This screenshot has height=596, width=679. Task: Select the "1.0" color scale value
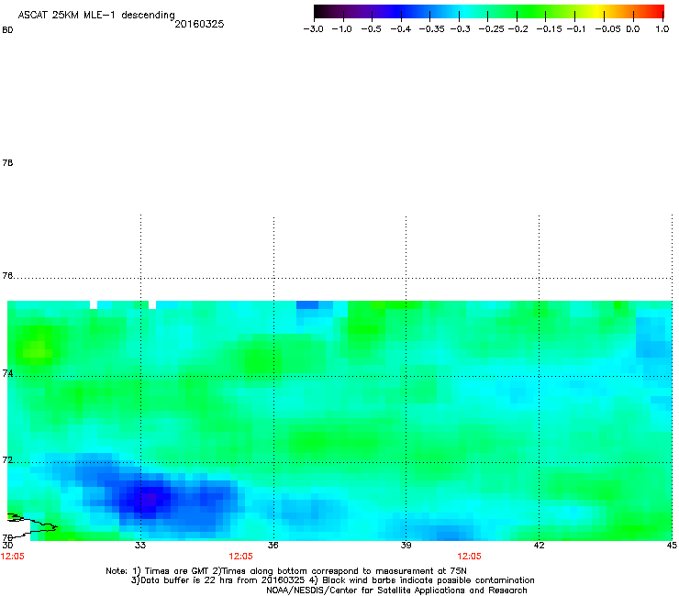(662, 29)
